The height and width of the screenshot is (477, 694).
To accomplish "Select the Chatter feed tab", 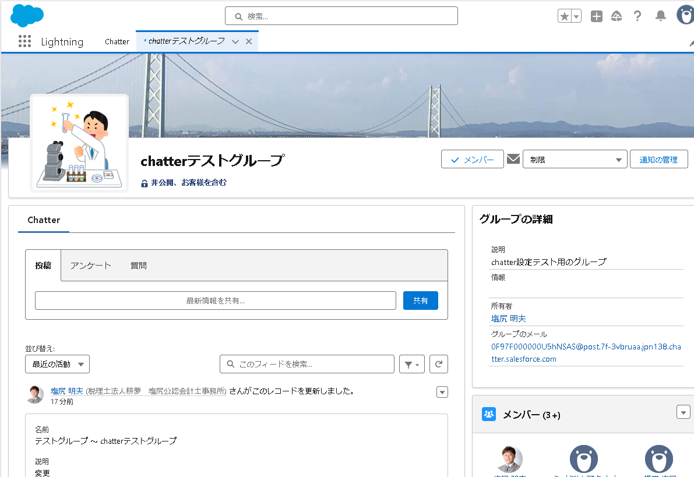I will click(x=44, y=220).
